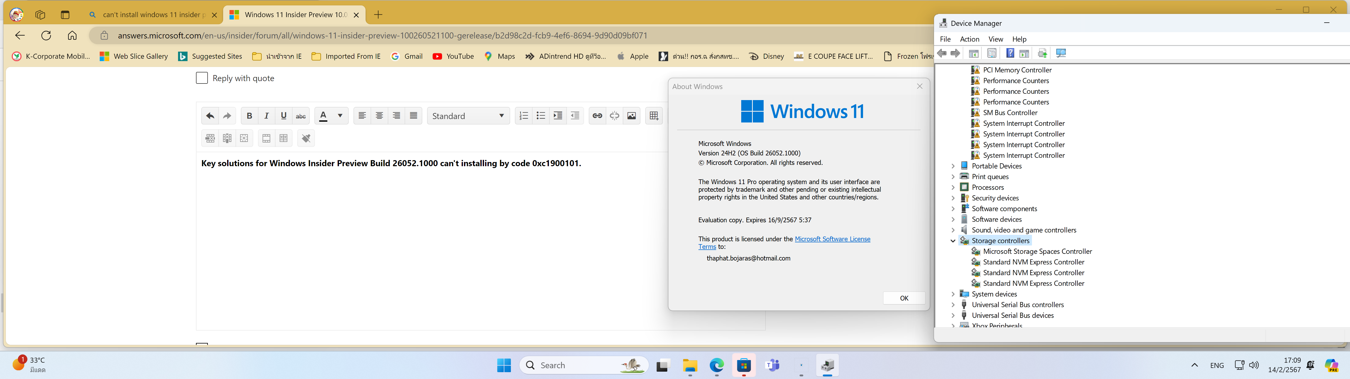Expand the Portable Devices node
Image resolution: width=1350 pixels, height=379 pixels.
[x=953, y=166]
